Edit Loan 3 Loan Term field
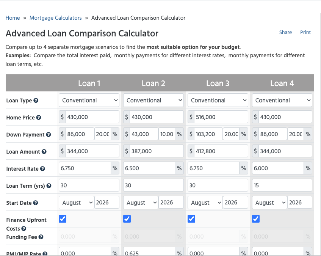The width and height of the screenshot is (321, 256). [218, 185]
